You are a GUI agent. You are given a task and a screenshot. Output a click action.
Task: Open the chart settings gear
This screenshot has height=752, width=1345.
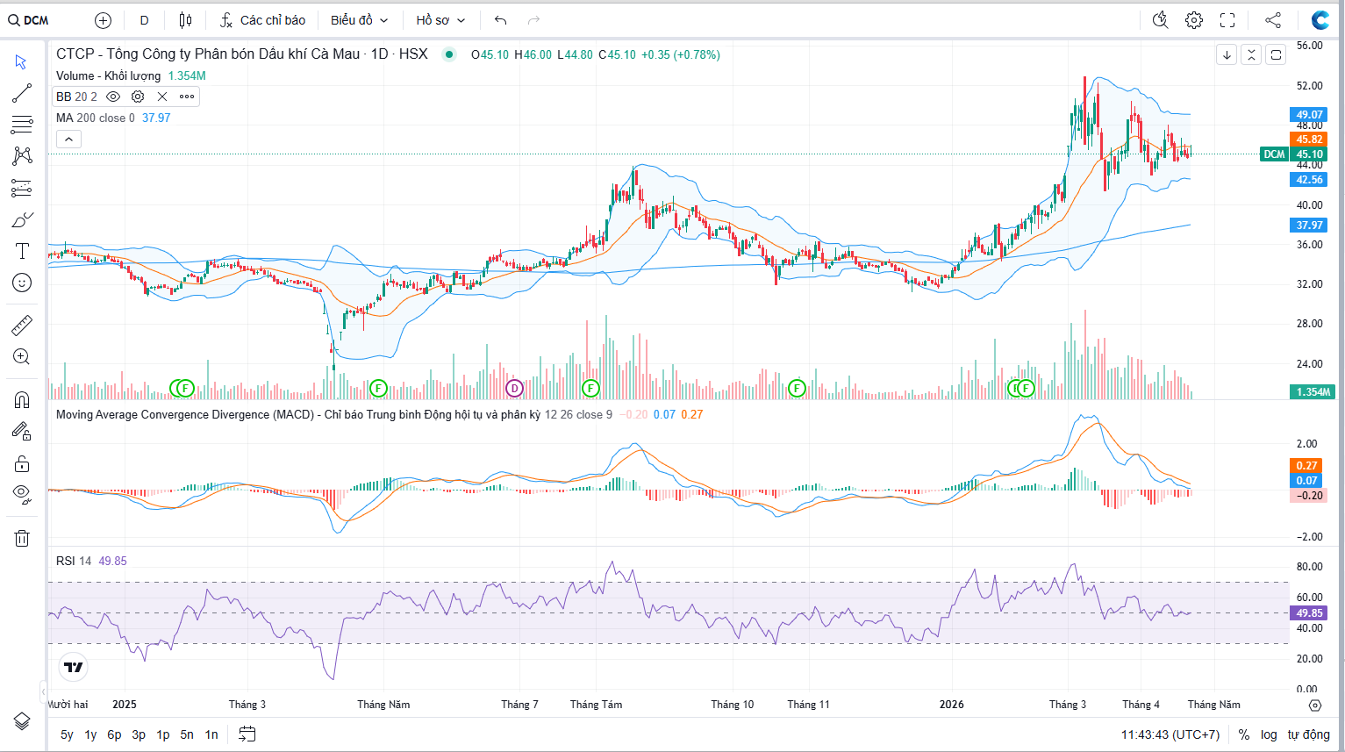click(1194, 20)
